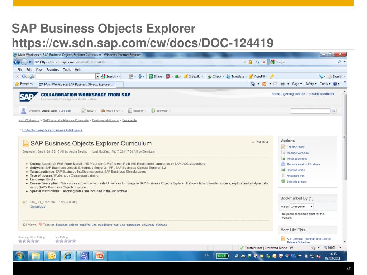This screenshot has height=275, width=367.
Task: Click the Send as email icon
Action: pos(283,170)
